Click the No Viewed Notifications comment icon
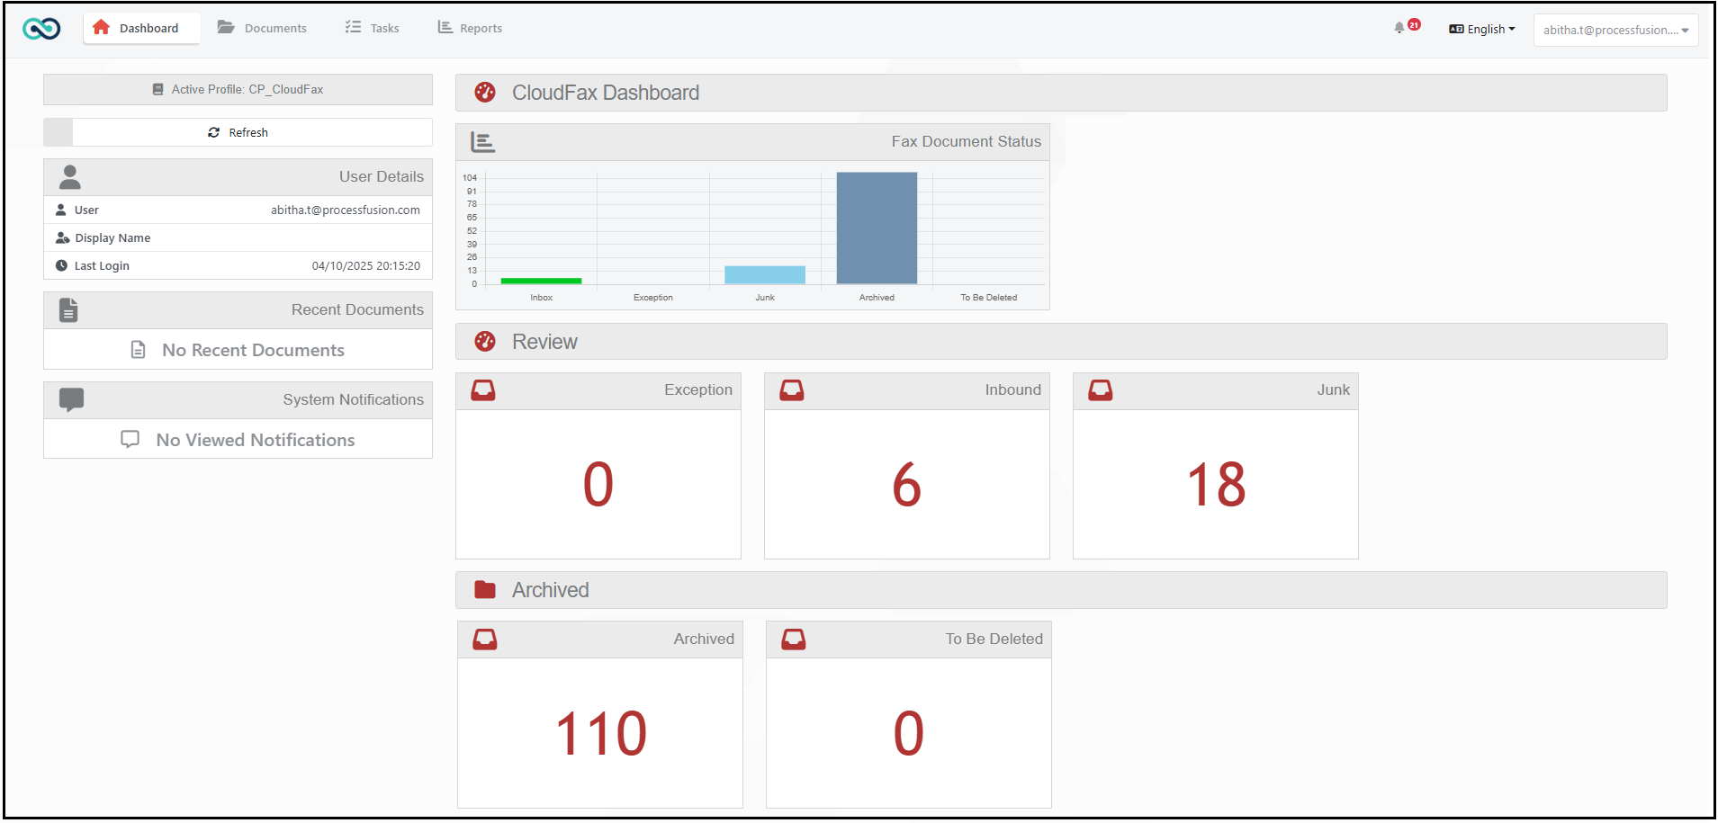The width and height of the screenshot is (1718, 823). pyautogui.click(x=130, y=439)
